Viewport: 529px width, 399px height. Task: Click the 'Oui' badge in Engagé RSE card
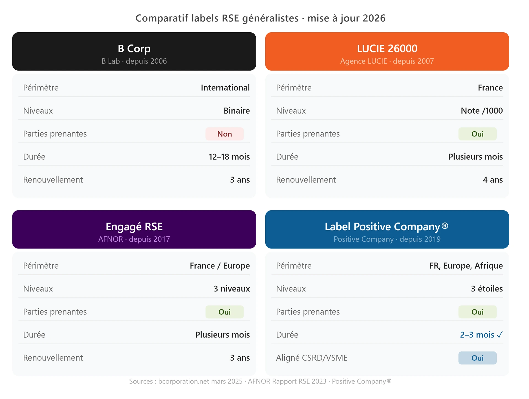click(225, 312)
